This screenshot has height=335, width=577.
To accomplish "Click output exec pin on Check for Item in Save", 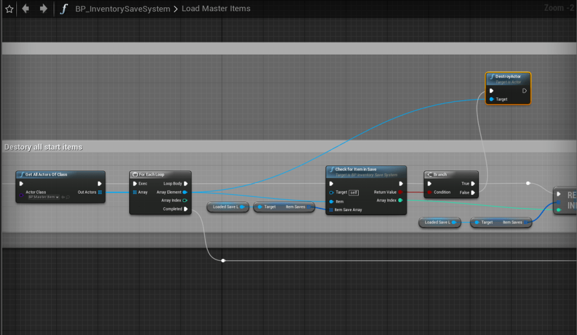I will pyautogui.click(x=401, y=184).
